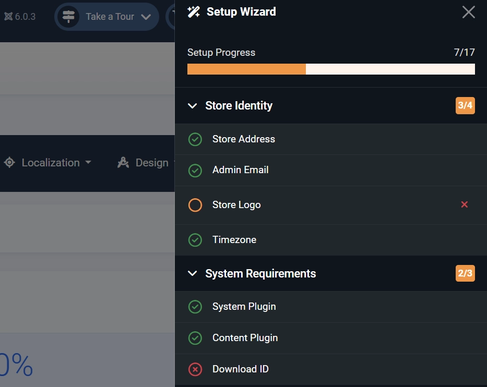Screen dimensions: 487x387
Task: Click the Joomla version 6.0.3 logo icon
Action: 8,17
